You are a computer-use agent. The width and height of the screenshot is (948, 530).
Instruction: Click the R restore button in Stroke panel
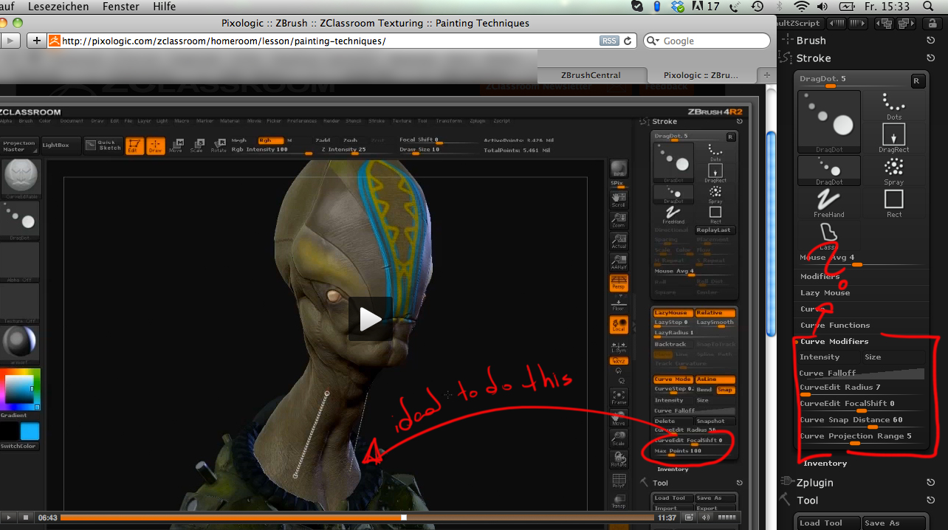[917, 80]
